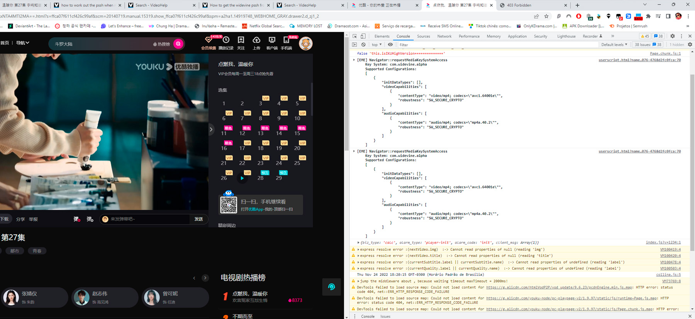Viewport: 695px width, 319px height.
Task: Open the JavaScript context 'top' dropdown
Action: click(376, 45)
